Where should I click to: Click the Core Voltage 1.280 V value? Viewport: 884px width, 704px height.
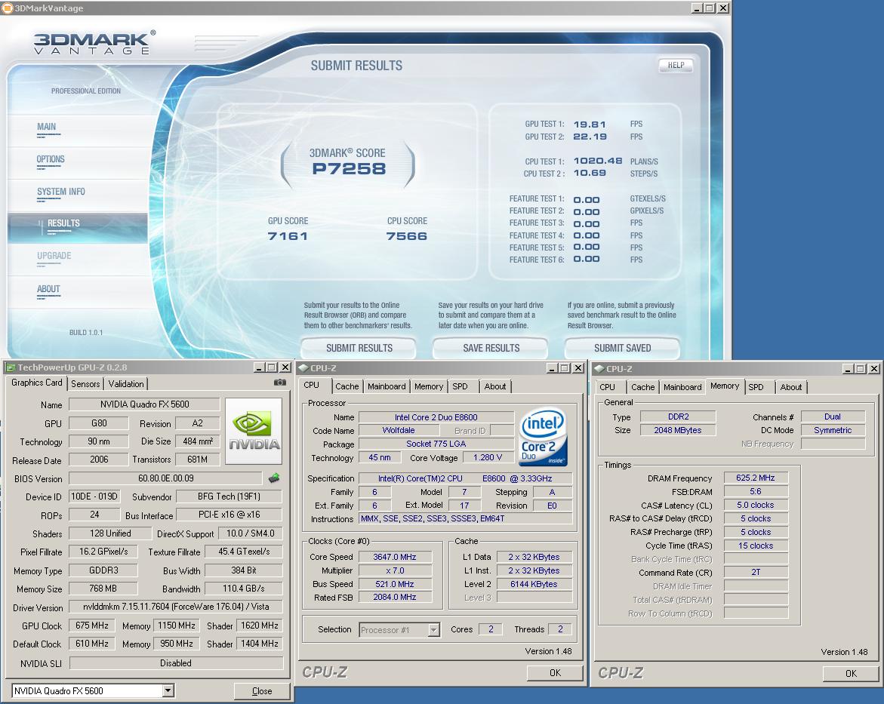click(x=488, y=458)
